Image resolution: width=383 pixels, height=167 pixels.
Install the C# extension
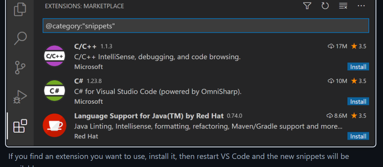[358, 101]
